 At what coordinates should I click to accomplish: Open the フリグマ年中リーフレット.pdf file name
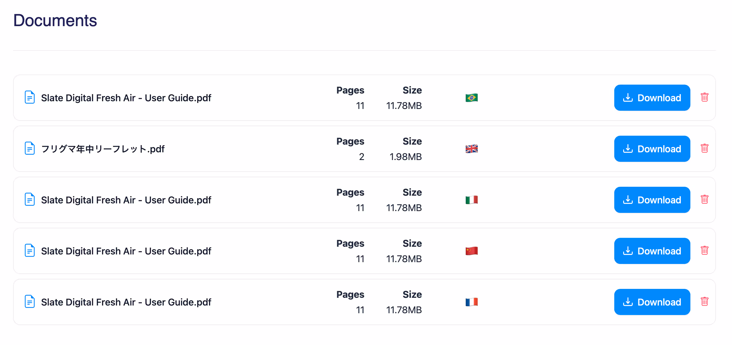point(103,149)
